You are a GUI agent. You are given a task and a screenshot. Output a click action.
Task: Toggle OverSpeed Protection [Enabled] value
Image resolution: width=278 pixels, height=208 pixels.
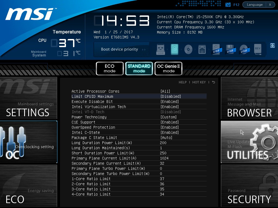coord(169,127)
